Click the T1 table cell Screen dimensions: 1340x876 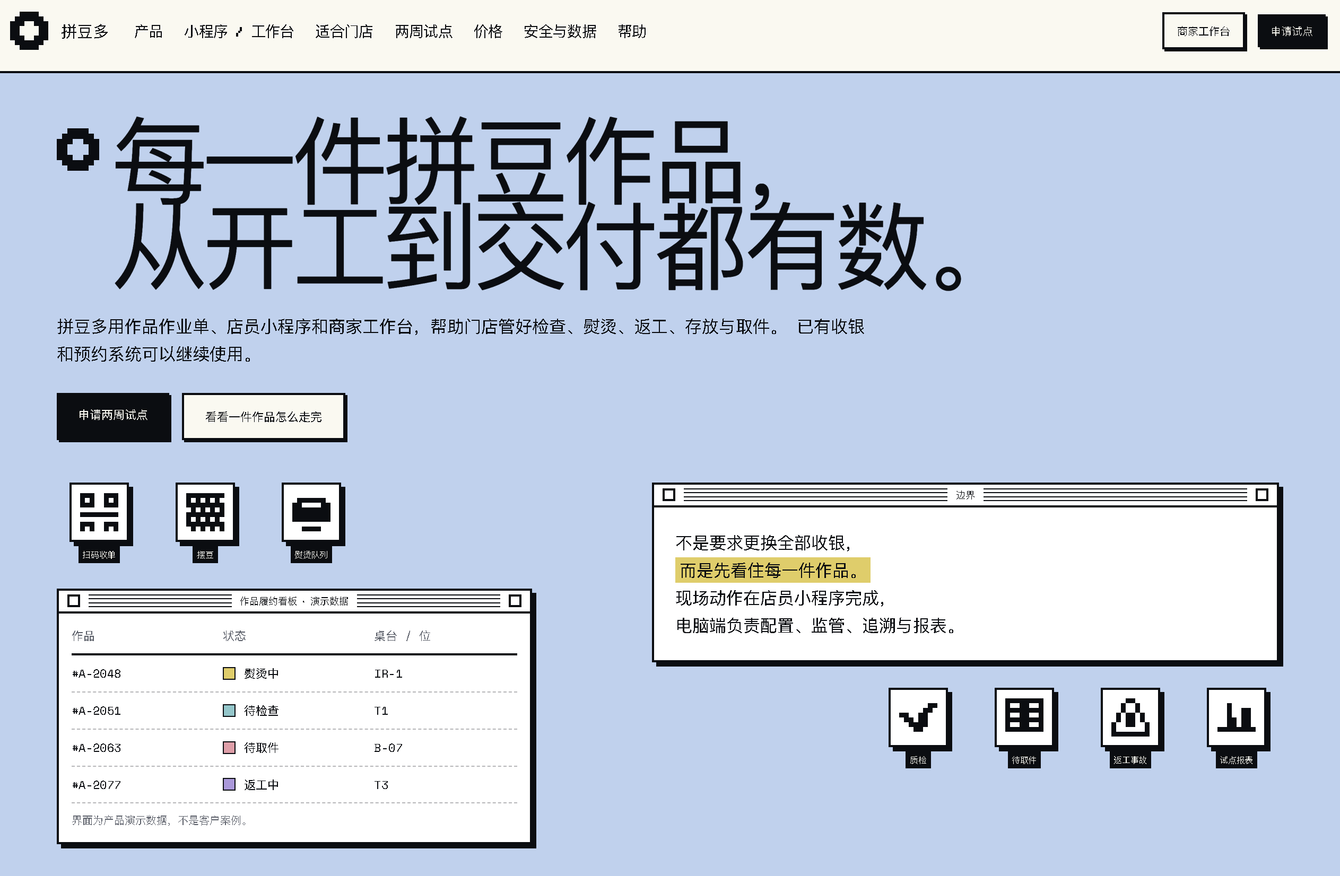coord(381,711)
